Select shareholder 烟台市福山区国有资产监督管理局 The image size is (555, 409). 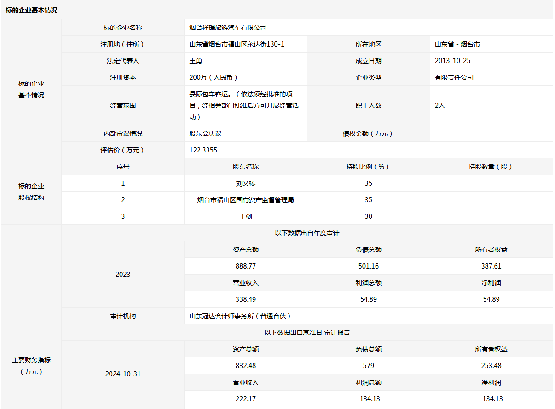245,200
